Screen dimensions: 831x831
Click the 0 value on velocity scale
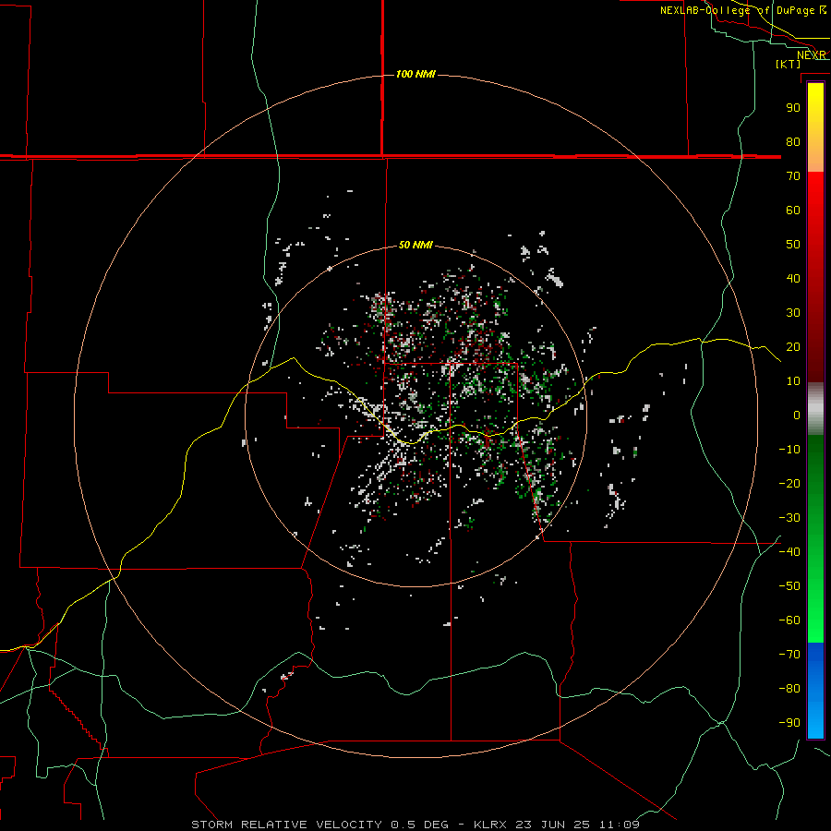797,415
